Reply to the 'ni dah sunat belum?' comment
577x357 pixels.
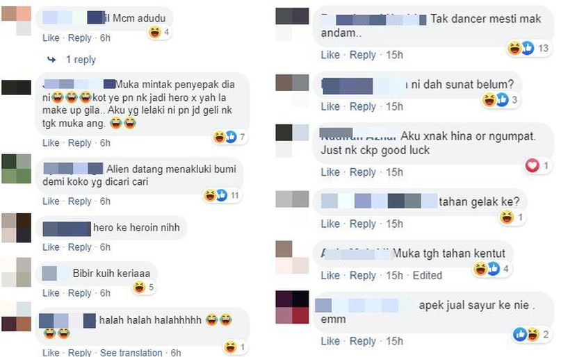(x=362, y=107)
